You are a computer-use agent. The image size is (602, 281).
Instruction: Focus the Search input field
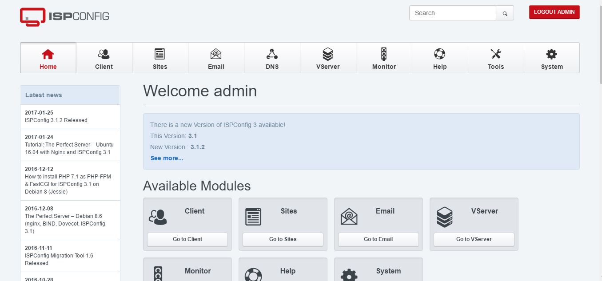(x=452, y=13)
